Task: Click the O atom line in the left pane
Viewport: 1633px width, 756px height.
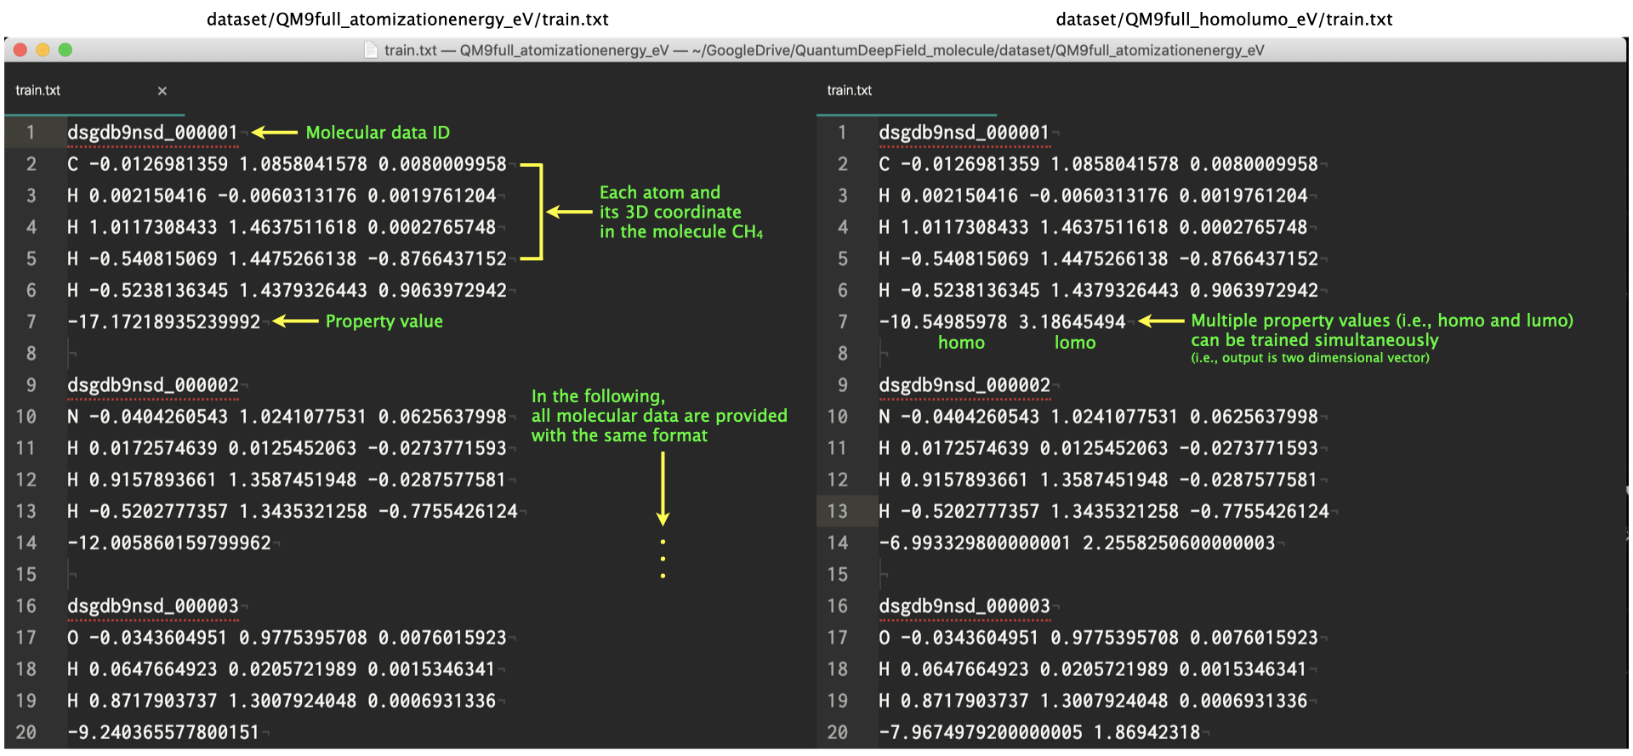Action: 287,638
